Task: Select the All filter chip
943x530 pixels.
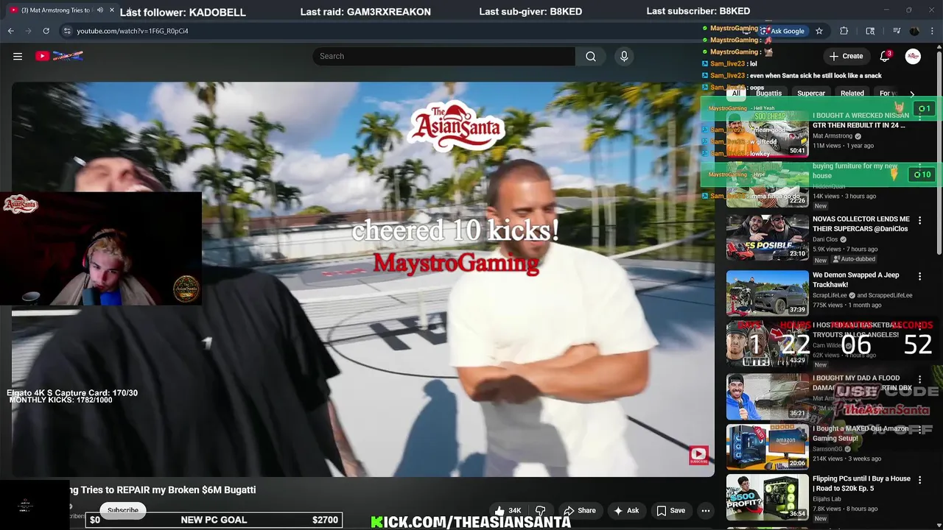Action: (736, 93)
